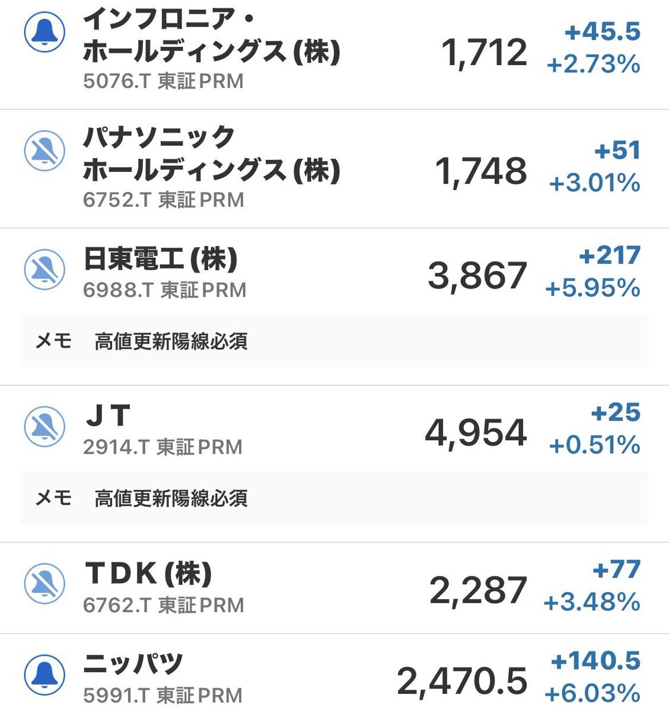The height and width of the screenshot is (711, 669).
Task: Enable alert bell for パナソニック ホールディングス
Action: pyautogui.click(x=44, y=151)
